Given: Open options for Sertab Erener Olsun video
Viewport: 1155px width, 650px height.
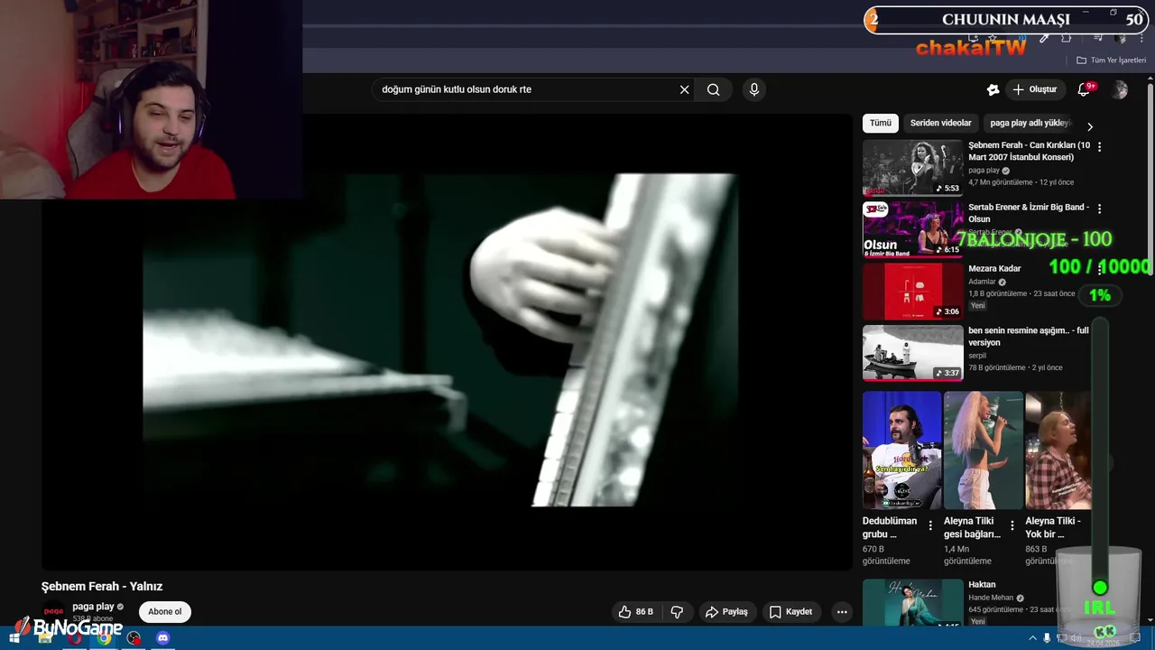Looking at the screenshot, I should (1099, 209).
